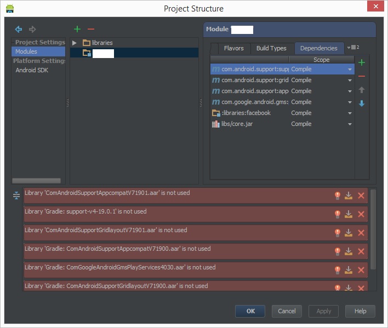Show fix bulb for AppcompatV71901.aar warning
Image resolution: width=388 pixels, height=328 pixels.
tap(337, 195)
